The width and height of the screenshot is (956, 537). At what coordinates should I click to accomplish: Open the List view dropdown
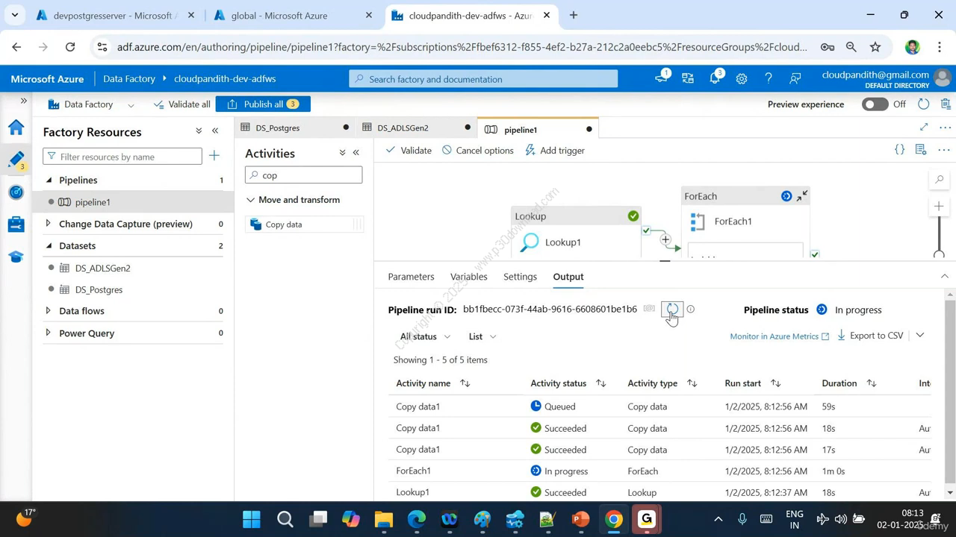click(482, 336)
